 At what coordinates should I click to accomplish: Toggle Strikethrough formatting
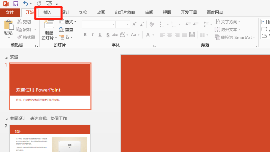click(x=115, y=35)
